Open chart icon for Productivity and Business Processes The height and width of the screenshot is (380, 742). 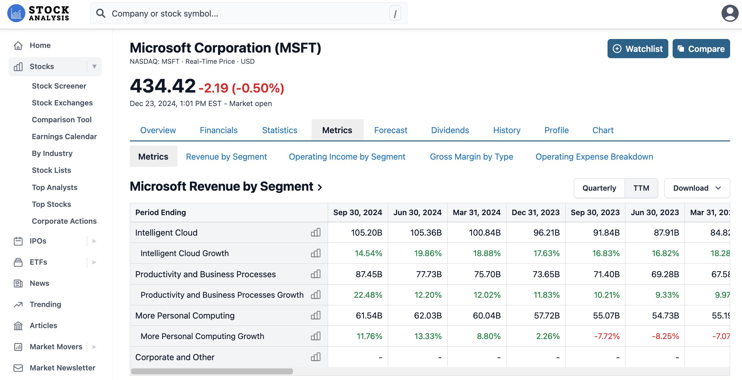[316, 274]
